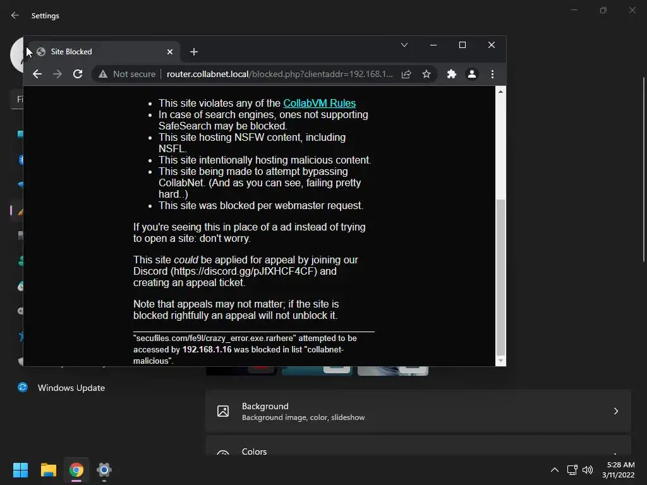Screen dimensions: 647x485
Task: Click the Discord invite URL text
Action: (x=244, y=272)
